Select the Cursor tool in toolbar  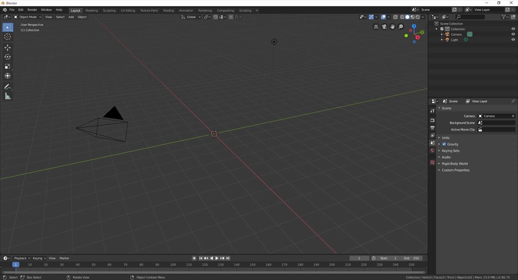click(x=7, y=37)
